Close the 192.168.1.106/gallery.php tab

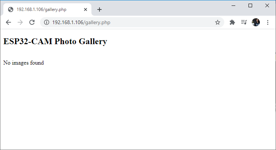click(x=86, y=9)
